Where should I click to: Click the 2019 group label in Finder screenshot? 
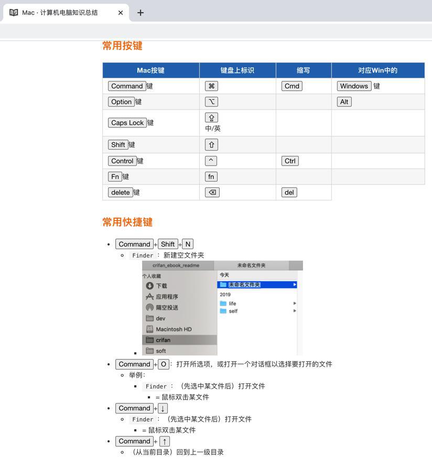[x=225, y=294]
